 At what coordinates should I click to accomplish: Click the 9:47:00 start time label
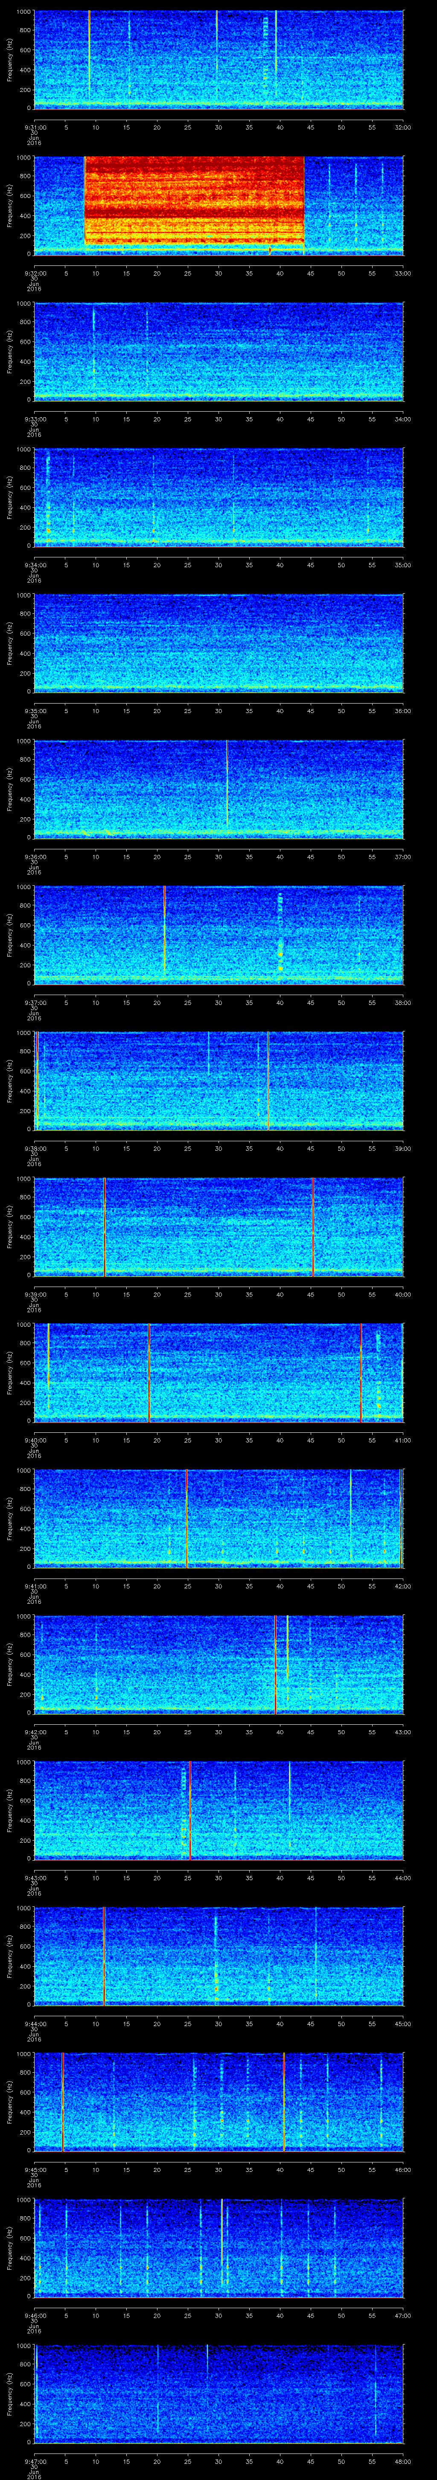click(x=35, y=2461)
